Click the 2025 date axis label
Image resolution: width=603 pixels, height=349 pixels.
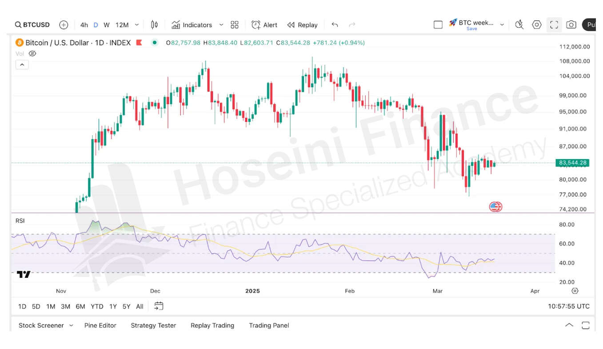[252, 291]
